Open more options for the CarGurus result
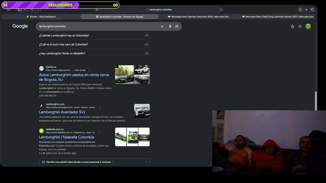This screenshot has height=183, width=326. pos(89,70)
